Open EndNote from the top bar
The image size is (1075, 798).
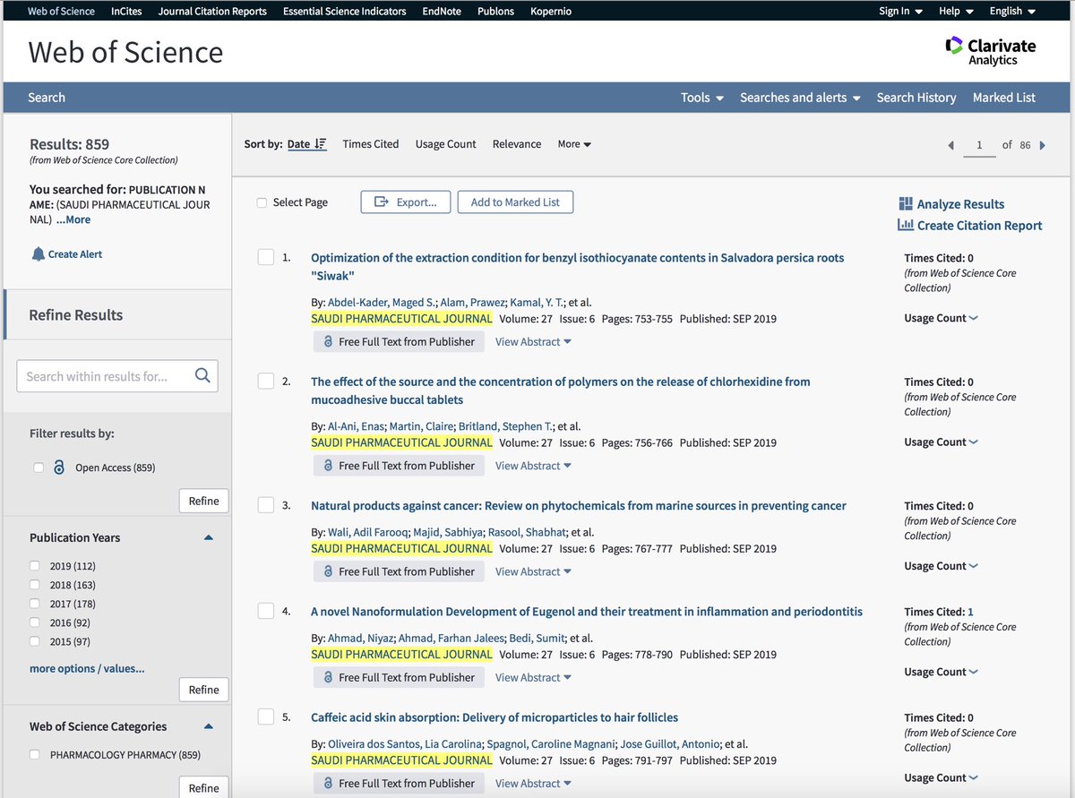click(x=443, y=11)
